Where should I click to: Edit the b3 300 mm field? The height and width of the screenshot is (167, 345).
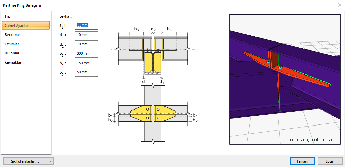[x=87, y=54]
